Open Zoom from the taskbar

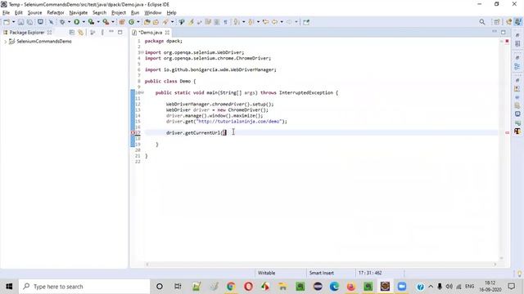pyautogui.click(x=402, y=287)
